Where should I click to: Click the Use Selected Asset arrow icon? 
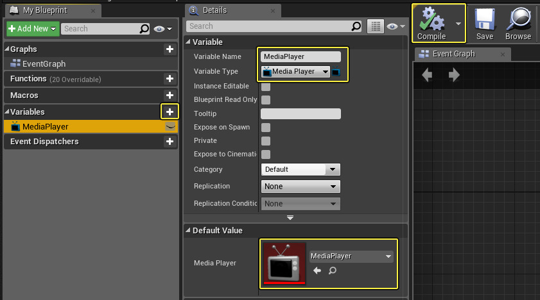tap(317, 271)
